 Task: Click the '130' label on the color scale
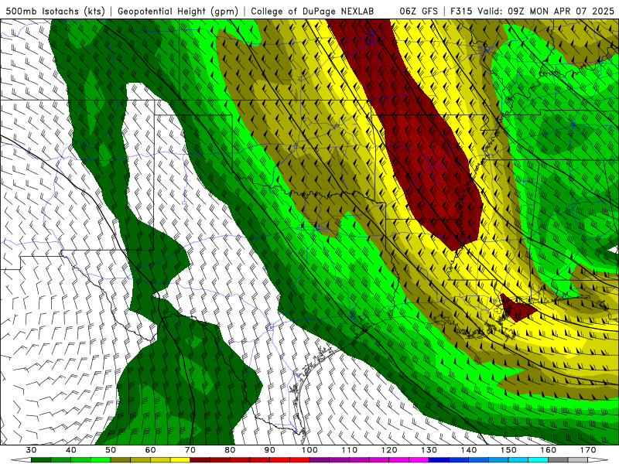click(x=429, y=450)
